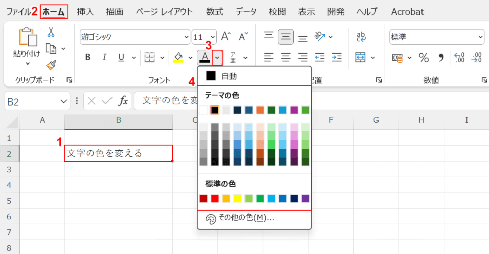Toggle middle vertical alignment
This screenshot has height=254, width=489.
[286, 37]
